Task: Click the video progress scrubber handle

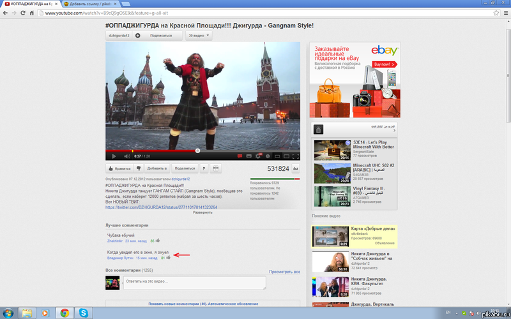Action: tap(197, 151)
